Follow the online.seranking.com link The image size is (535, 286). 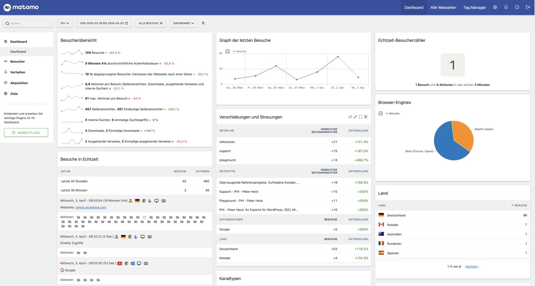point(91,207)
